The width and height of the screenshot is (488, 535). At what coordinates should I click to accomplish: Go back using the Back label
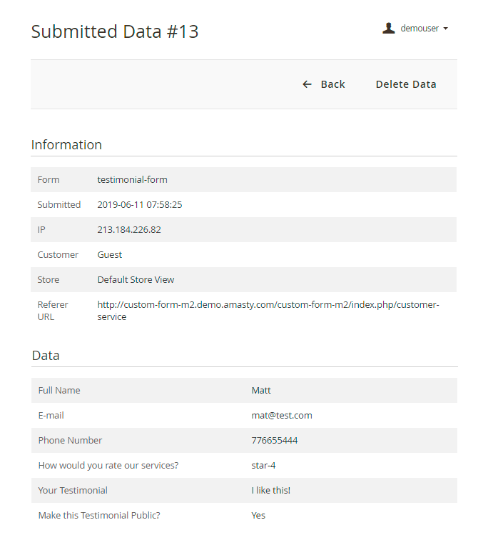(332, 84)
